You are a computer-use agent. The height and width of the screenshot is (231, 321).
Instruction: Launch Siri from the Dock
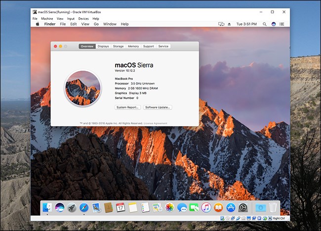60,207
